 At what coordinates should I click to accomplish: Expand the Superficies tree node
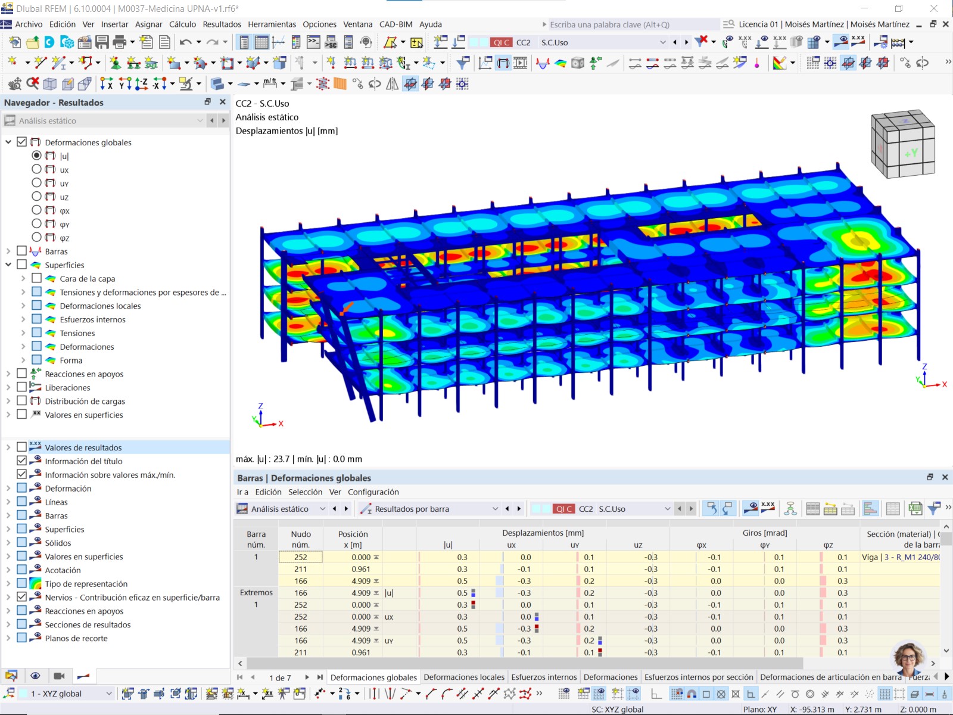(x=8, y=265)
